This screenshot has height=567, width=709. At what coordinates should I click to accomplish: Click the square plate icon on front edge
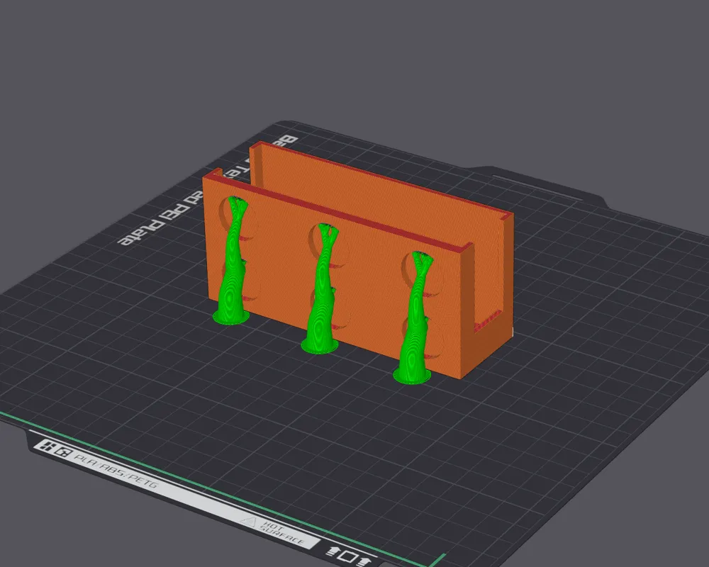click(x=347, y=557)
